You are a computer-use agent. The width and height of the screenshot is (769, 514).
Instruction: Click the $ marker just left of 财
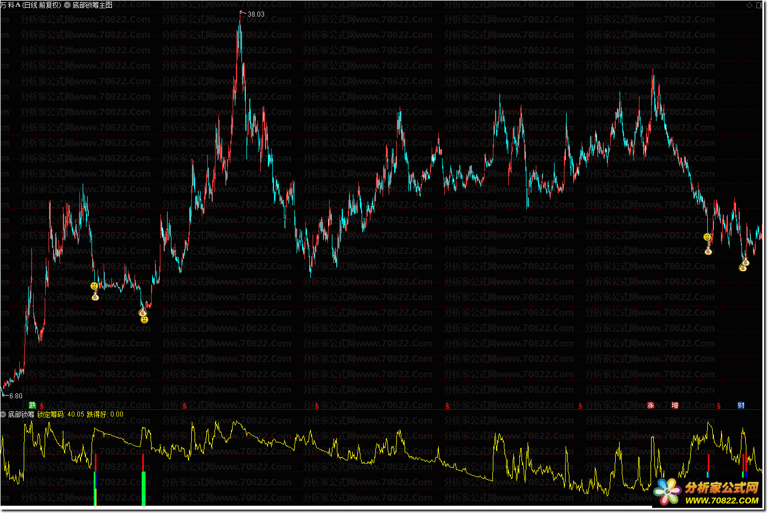719,406
